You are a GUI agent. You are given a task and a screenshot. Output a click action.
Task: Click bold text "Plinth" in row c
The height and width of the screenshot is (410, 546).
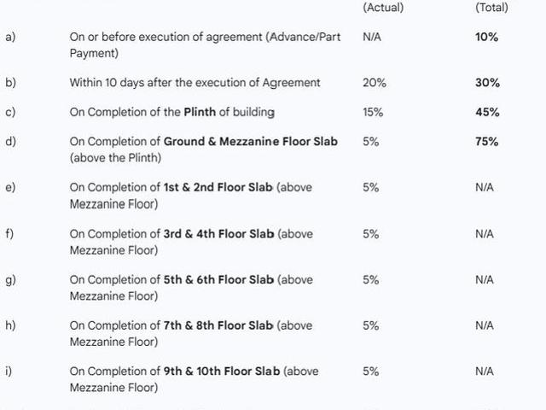click(200, 112)
